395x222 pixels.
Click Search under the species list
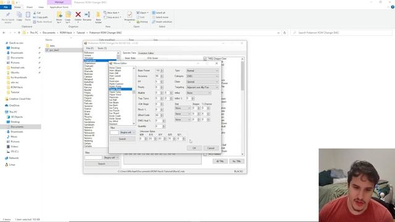(x=101, y=164)
